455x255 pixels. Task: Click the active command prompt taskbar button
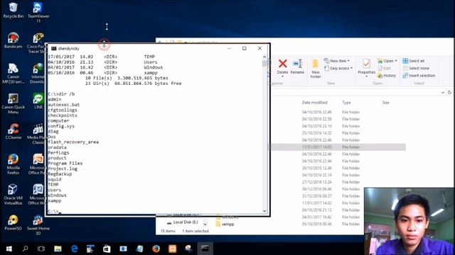click(x=205, y=249)
